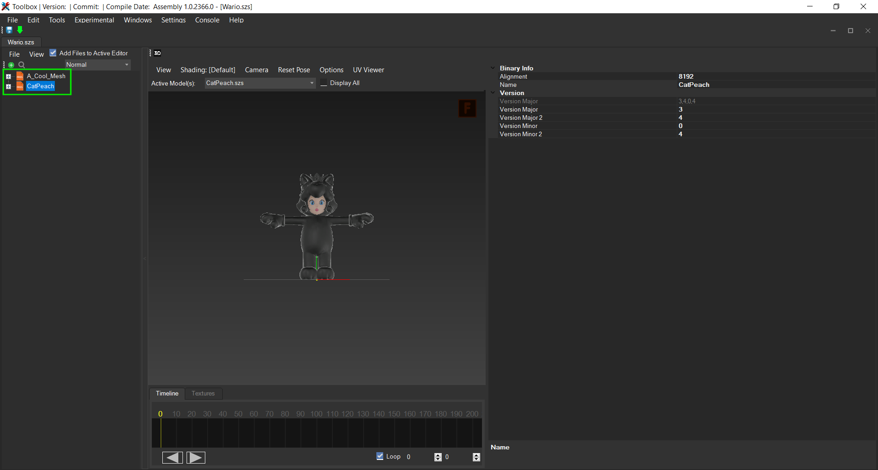This screenshot has height=470, width=878.
Task: Click the A_Cool_Mesh orange FRES file icon
Action: pos(20,76)
